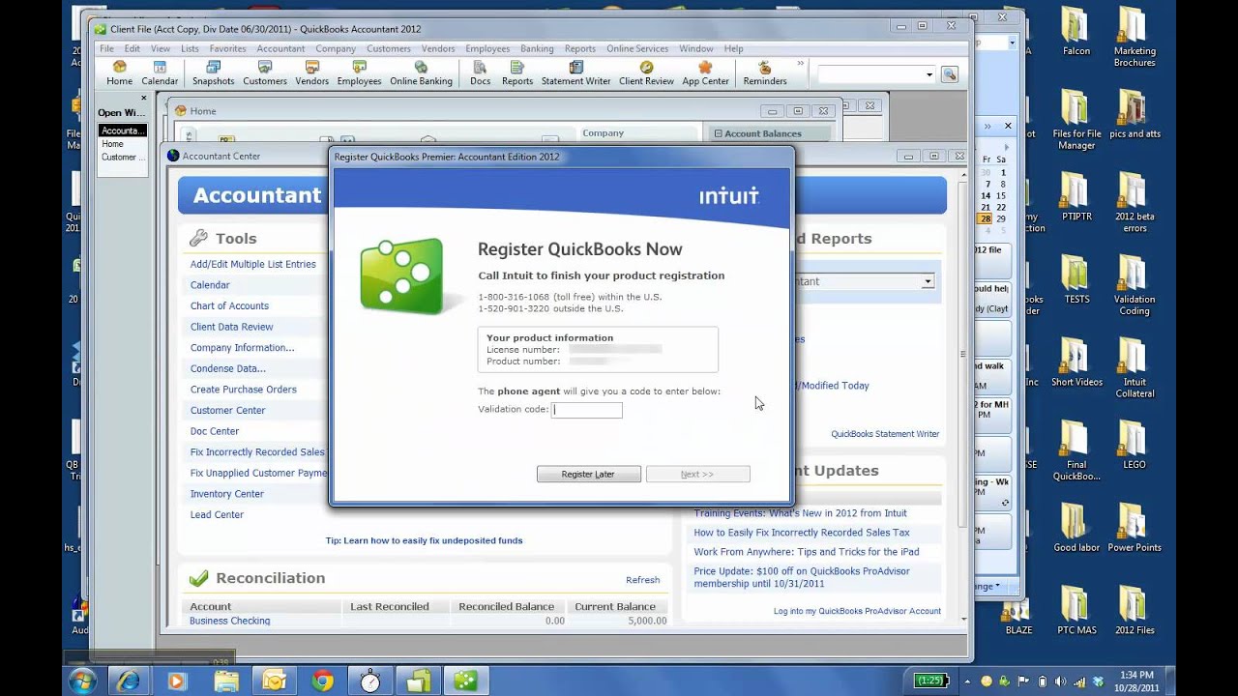
Task: Select Accountant Center in Open Windows list
Action: (122, 130)
